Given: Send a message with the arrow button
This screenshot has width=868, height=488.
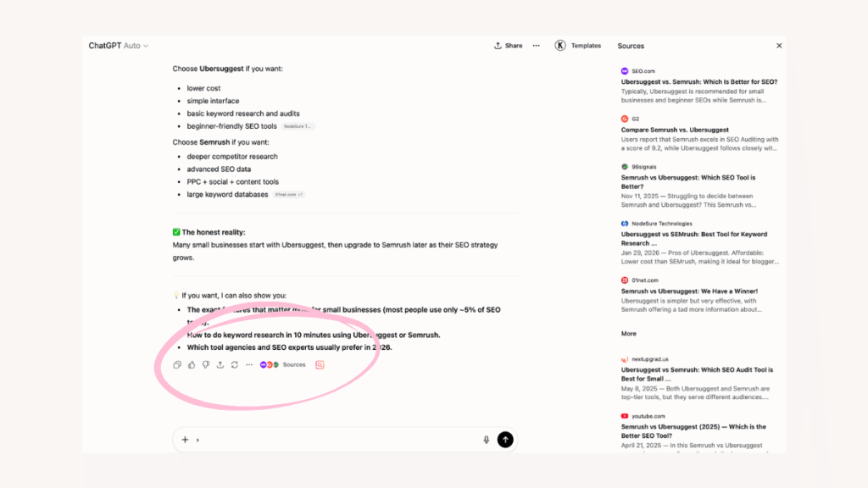Looking at the screenshot, I should [505, 440].
